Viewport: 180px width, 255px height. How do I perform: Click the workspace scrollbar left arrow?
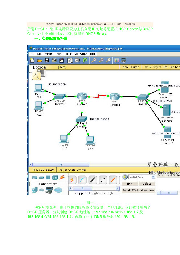click(31, 165)
